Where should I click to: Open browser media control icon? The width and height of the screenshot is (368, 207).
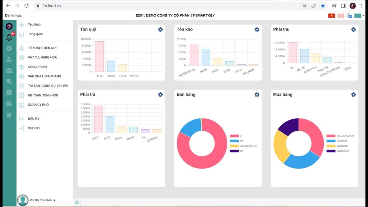pos(334,6)
